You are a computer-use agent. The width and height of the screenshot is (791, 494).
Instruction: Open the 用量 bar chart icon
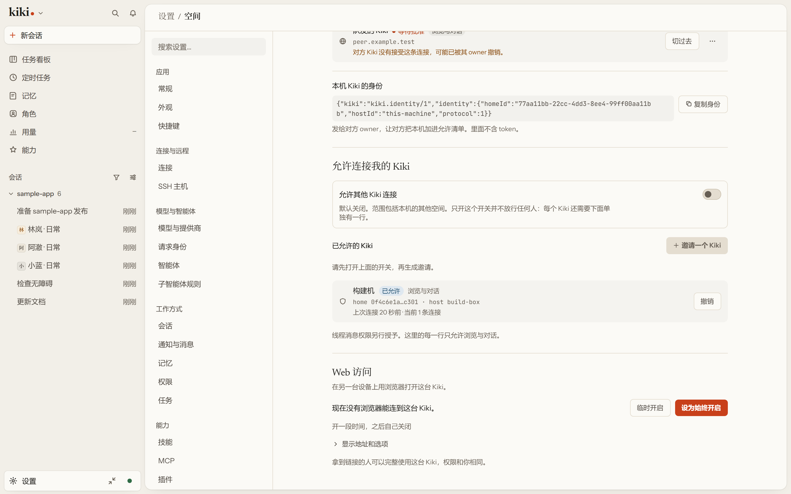[13, 132]
